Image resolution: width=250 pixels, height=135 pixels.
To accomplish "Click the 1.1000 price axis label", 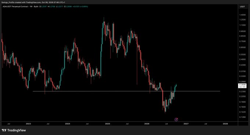I will (x=243, y=25).
